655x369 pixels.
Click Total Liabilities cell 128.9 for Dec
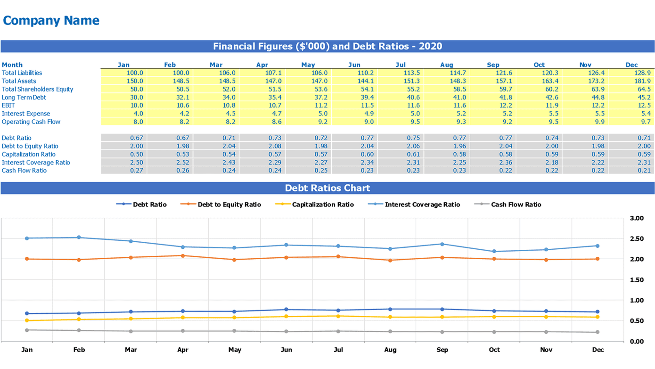[631, 73]
